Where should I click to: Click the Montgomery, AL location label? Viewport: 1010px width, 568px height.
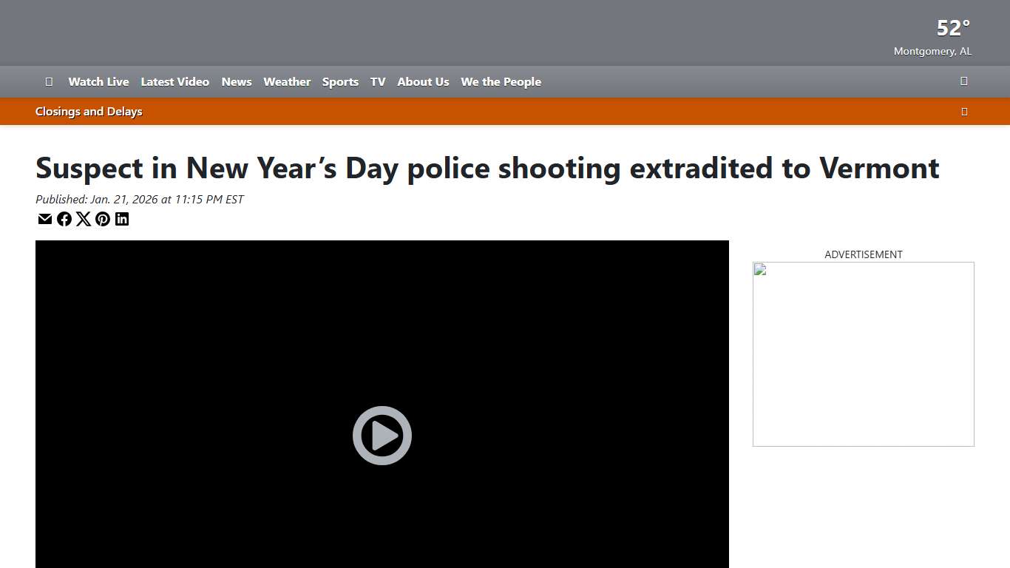point(932,51)
